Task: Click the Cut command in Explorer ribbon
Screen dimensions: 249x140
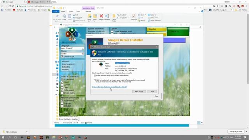Action: [x=75, y=15]
